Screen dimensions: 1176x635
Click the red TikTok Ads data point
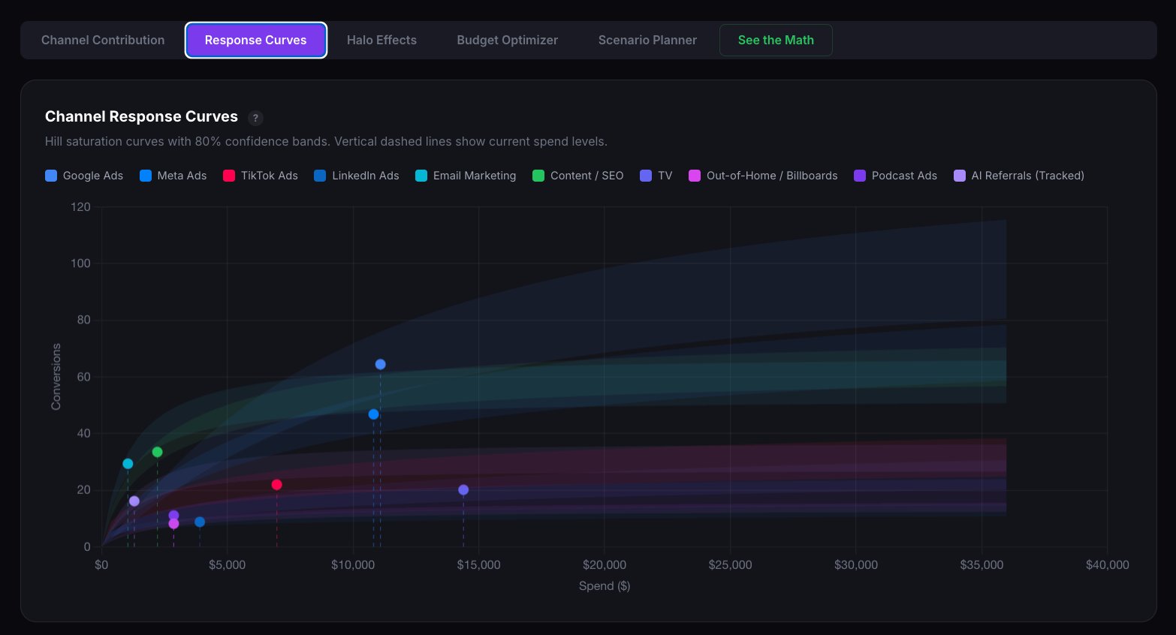(x=276, y=485)
